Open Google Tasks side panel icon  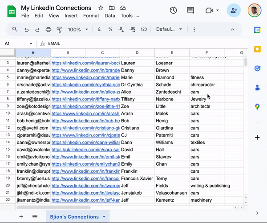point(257,68)
